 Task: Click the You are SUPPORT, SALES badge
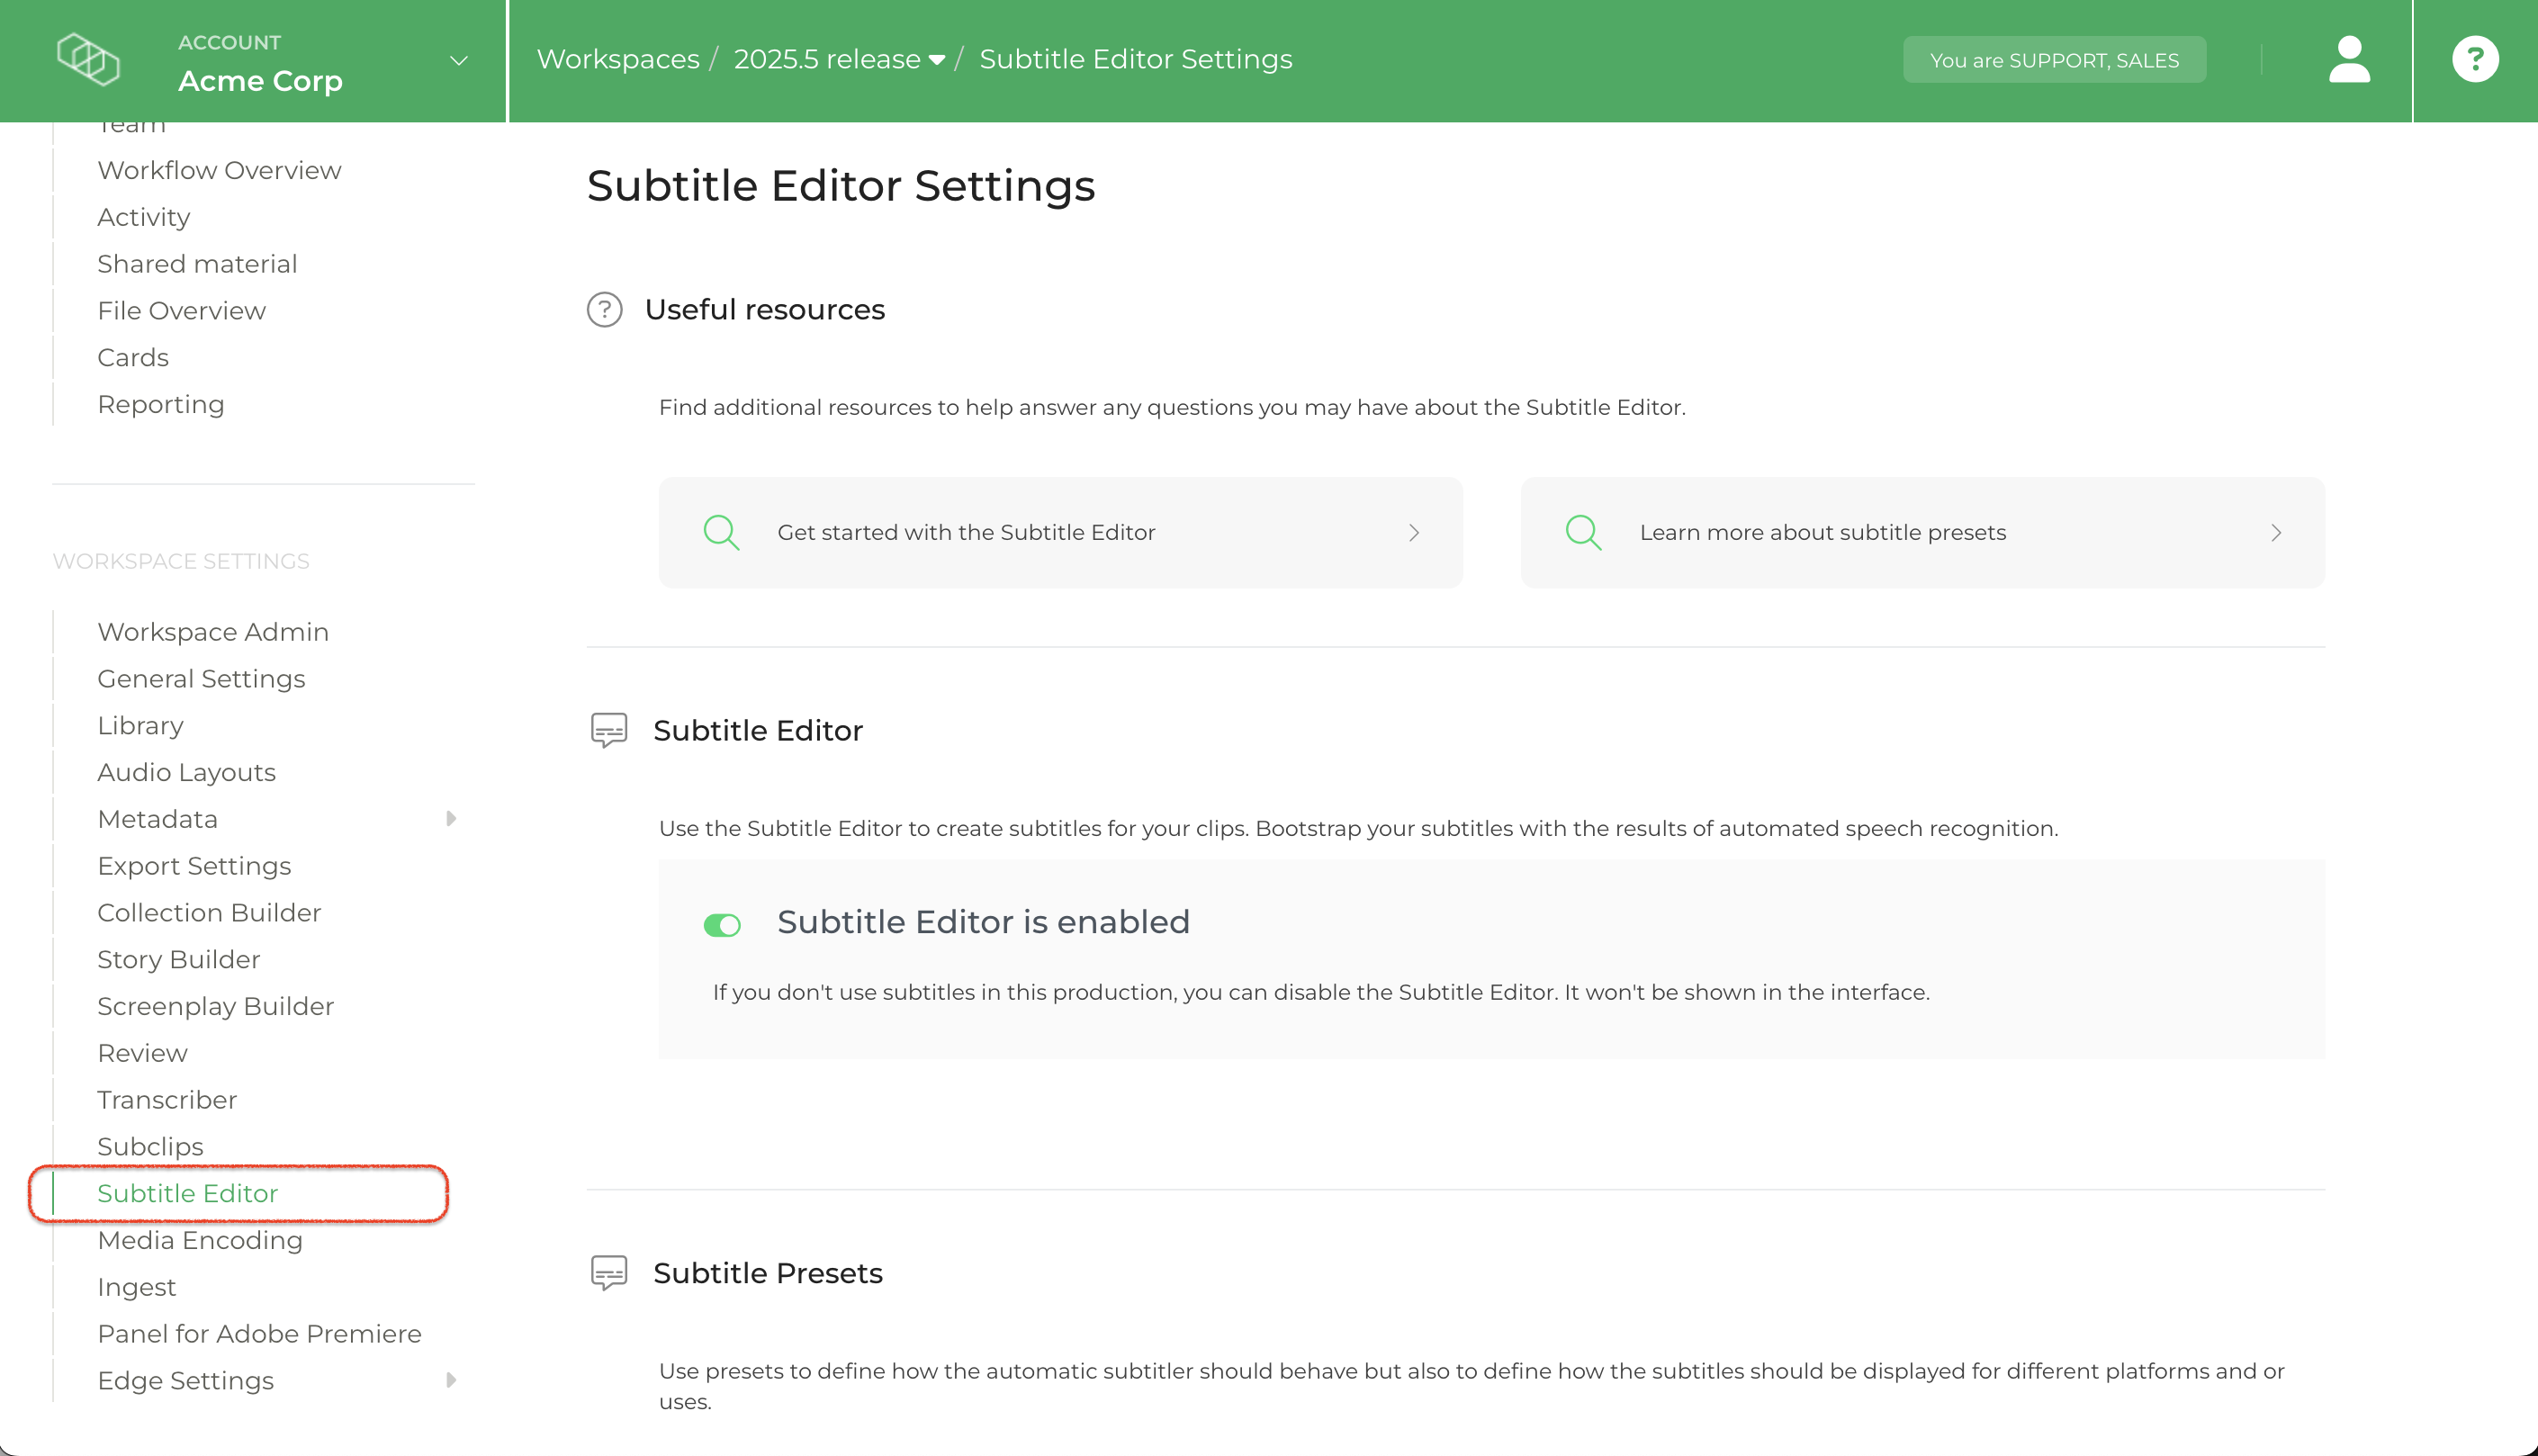click(x=2053, y=60)
